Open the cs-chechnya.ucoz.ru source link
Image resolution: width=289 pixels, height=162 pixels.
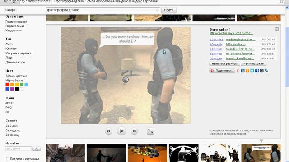point(231,33)
